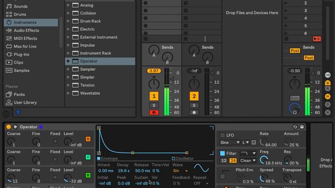
Task: Expand the Operator presets folder
Action: [x=68, y=61]
